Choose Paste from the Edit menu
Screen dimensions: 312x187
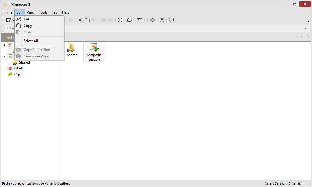[39, 32]
